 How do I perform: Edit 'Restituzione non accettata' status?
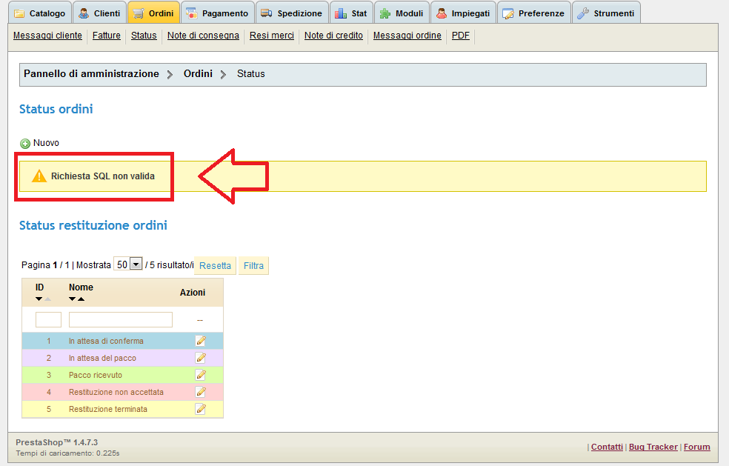(200, 392)
